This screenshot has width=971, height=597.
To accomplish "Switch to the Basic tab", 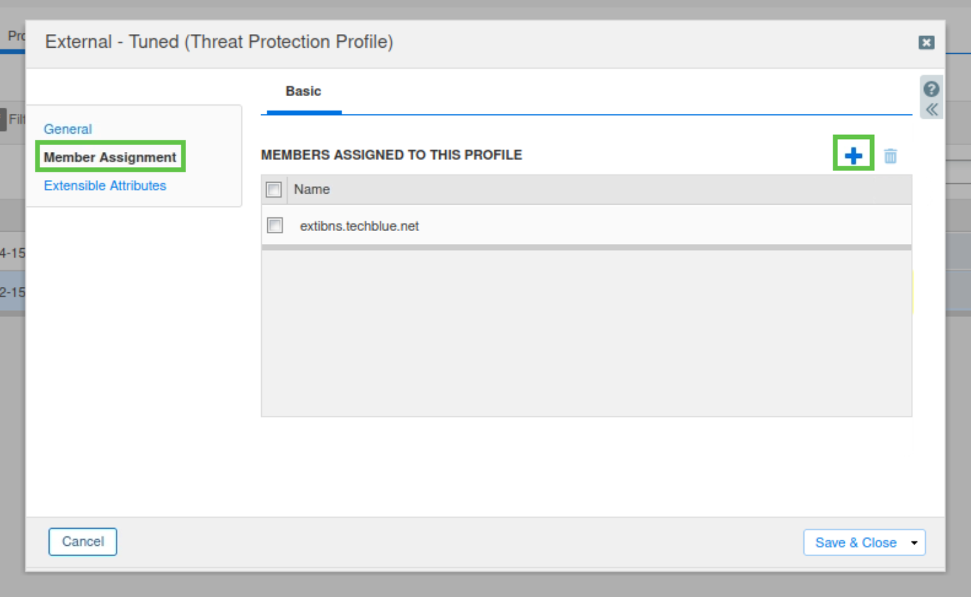I will [x=303, y=91].
